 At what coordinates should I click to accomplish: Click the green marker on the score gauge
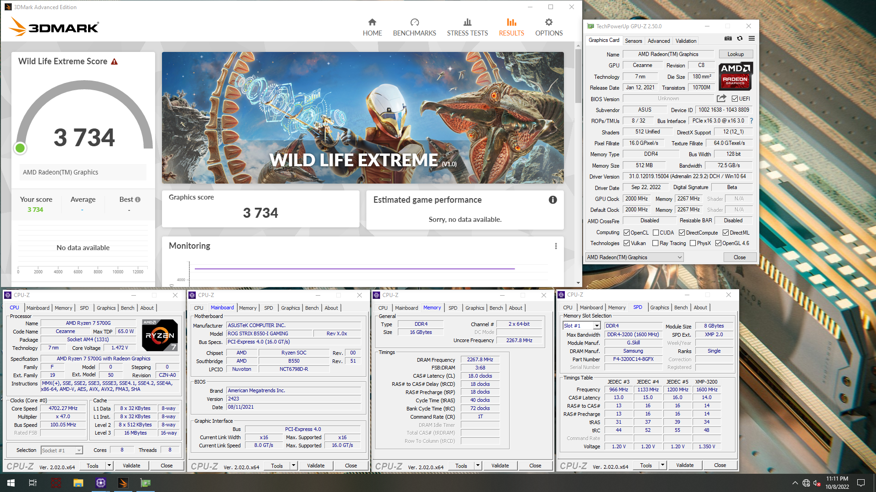(x=20, y=148)
